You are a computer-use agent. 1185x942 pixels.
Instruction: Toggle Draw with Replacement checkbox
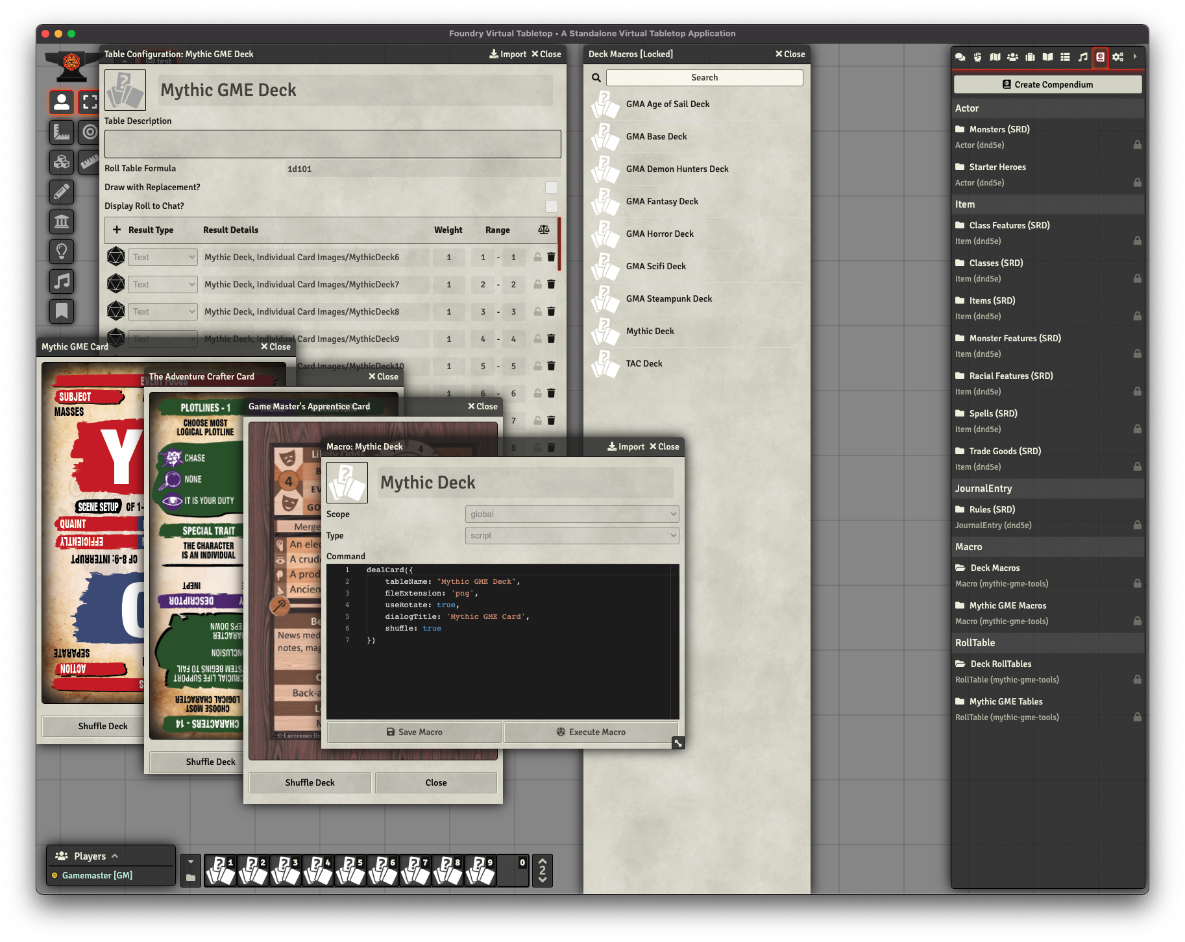(x=552, y=187)
